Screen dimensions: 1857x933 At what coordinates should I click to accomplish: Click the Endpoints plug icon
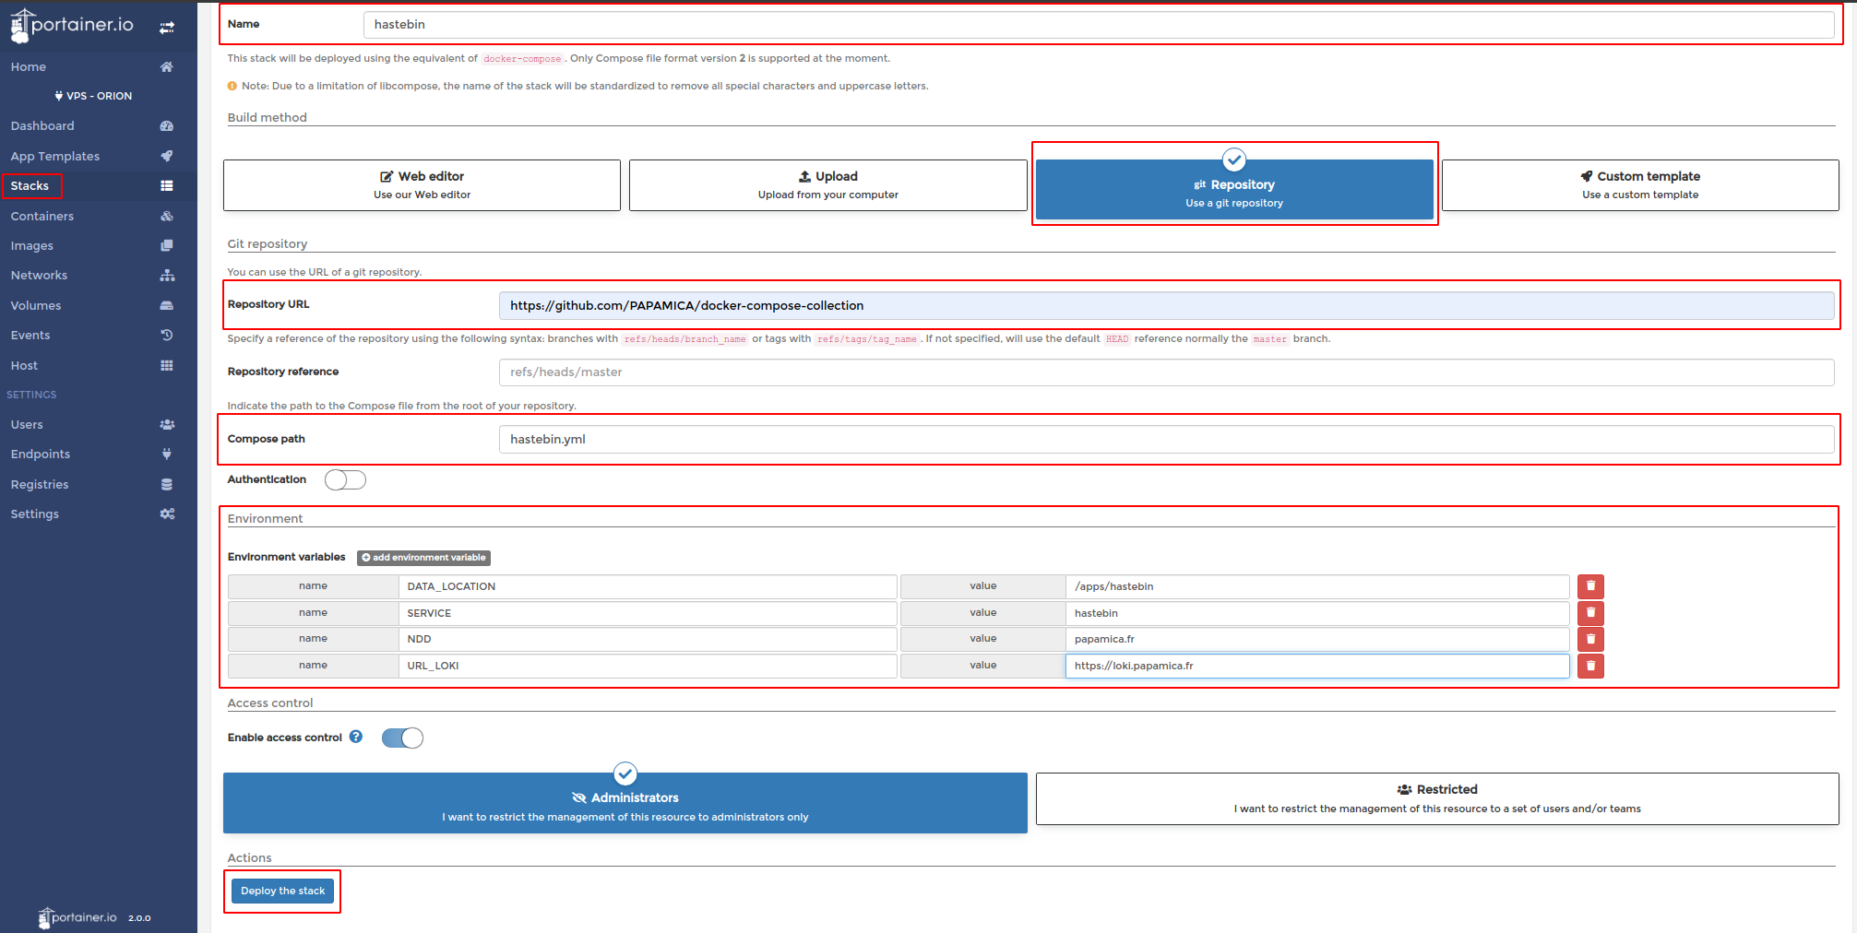click(x=167, y=454)
